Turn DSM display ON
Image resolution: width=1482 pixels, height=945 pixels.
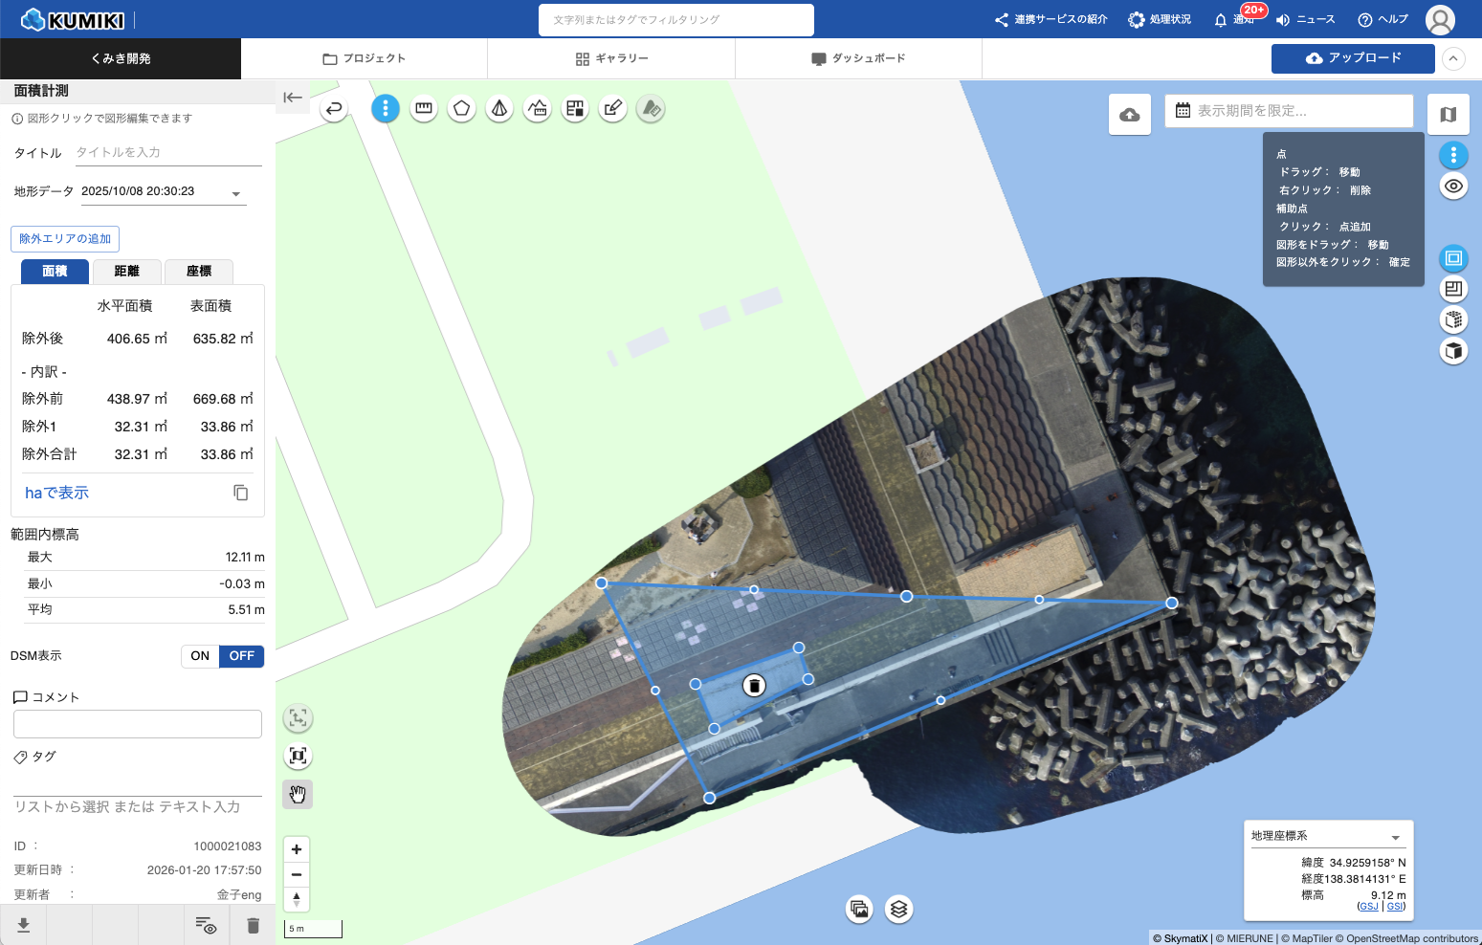tap(200, 656)
